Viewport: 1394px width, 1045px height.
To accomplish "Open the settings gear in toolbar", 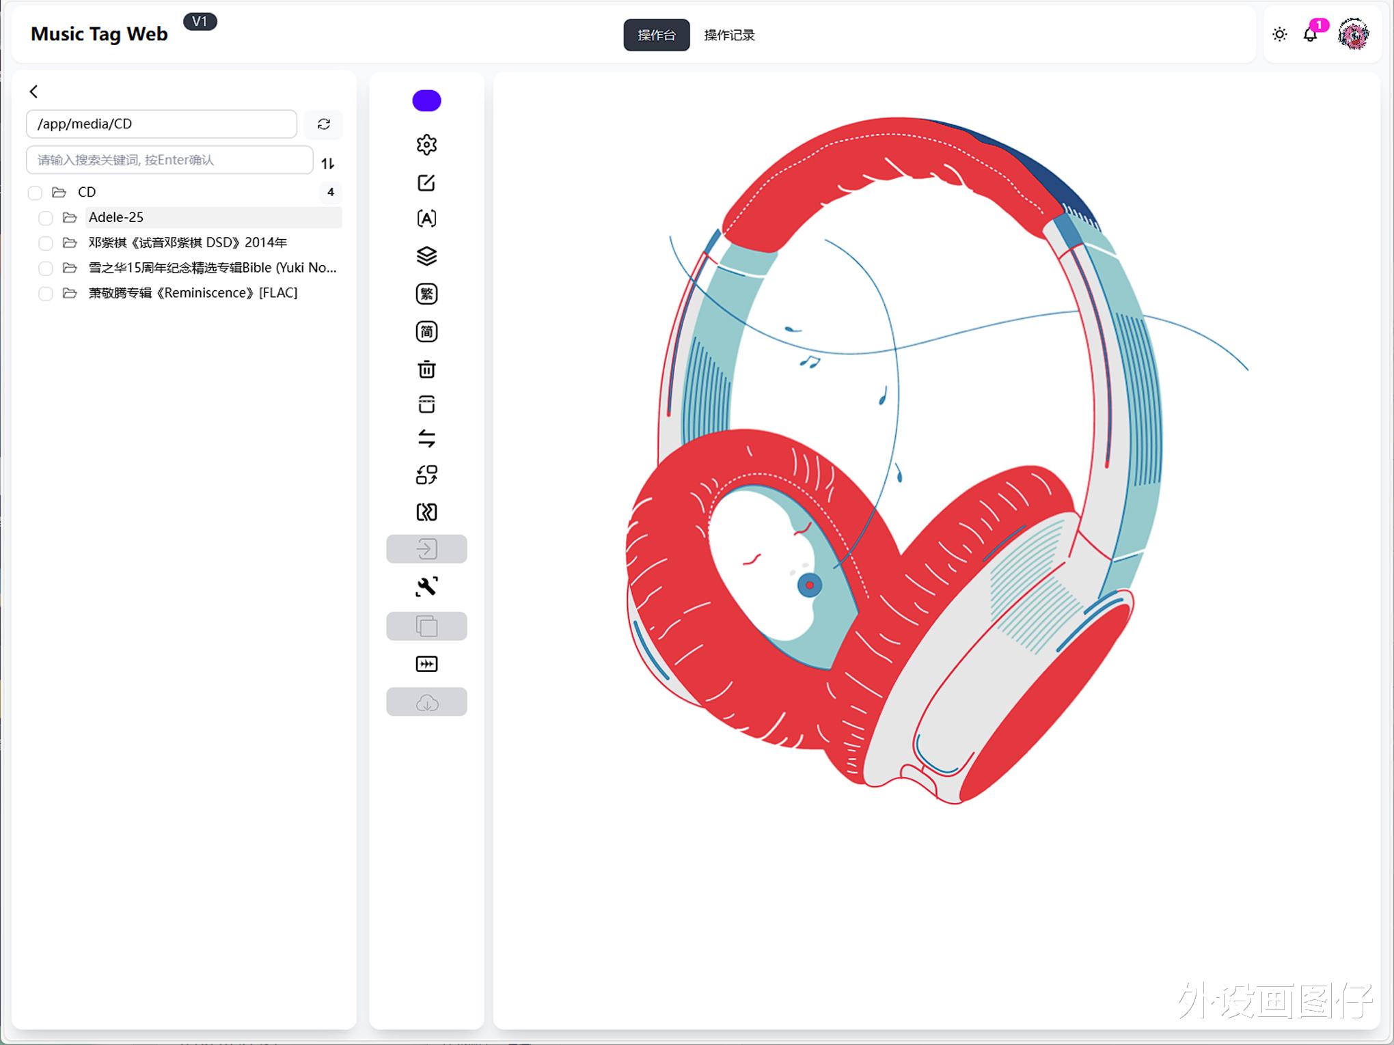I will tap(426, 144).
